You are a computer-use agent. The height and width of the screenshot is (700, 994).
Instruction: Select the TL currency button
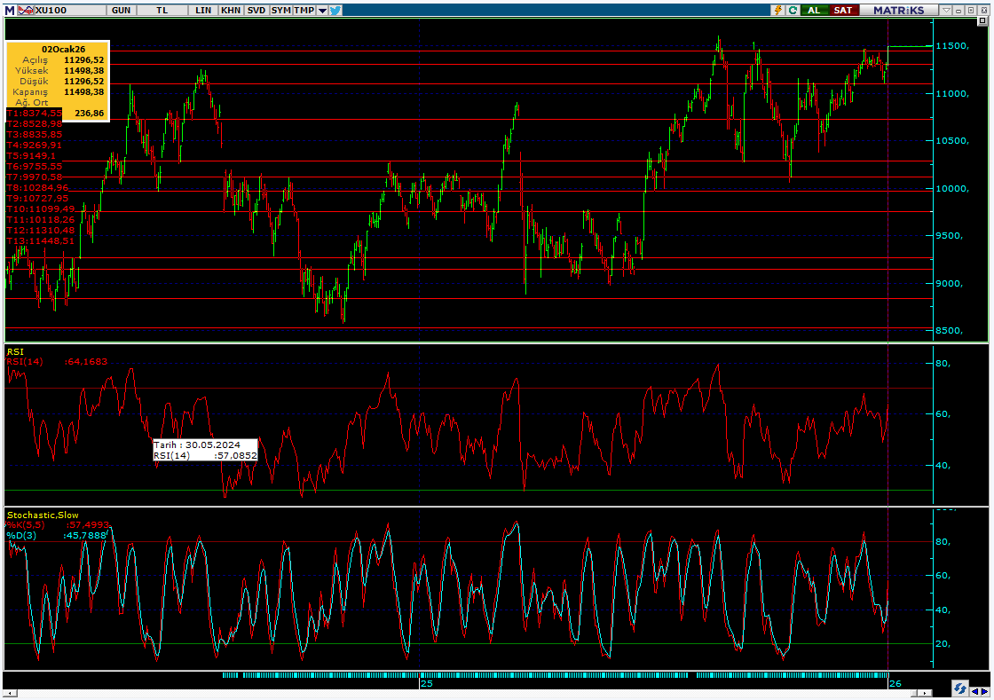click(x=162, y=10)
